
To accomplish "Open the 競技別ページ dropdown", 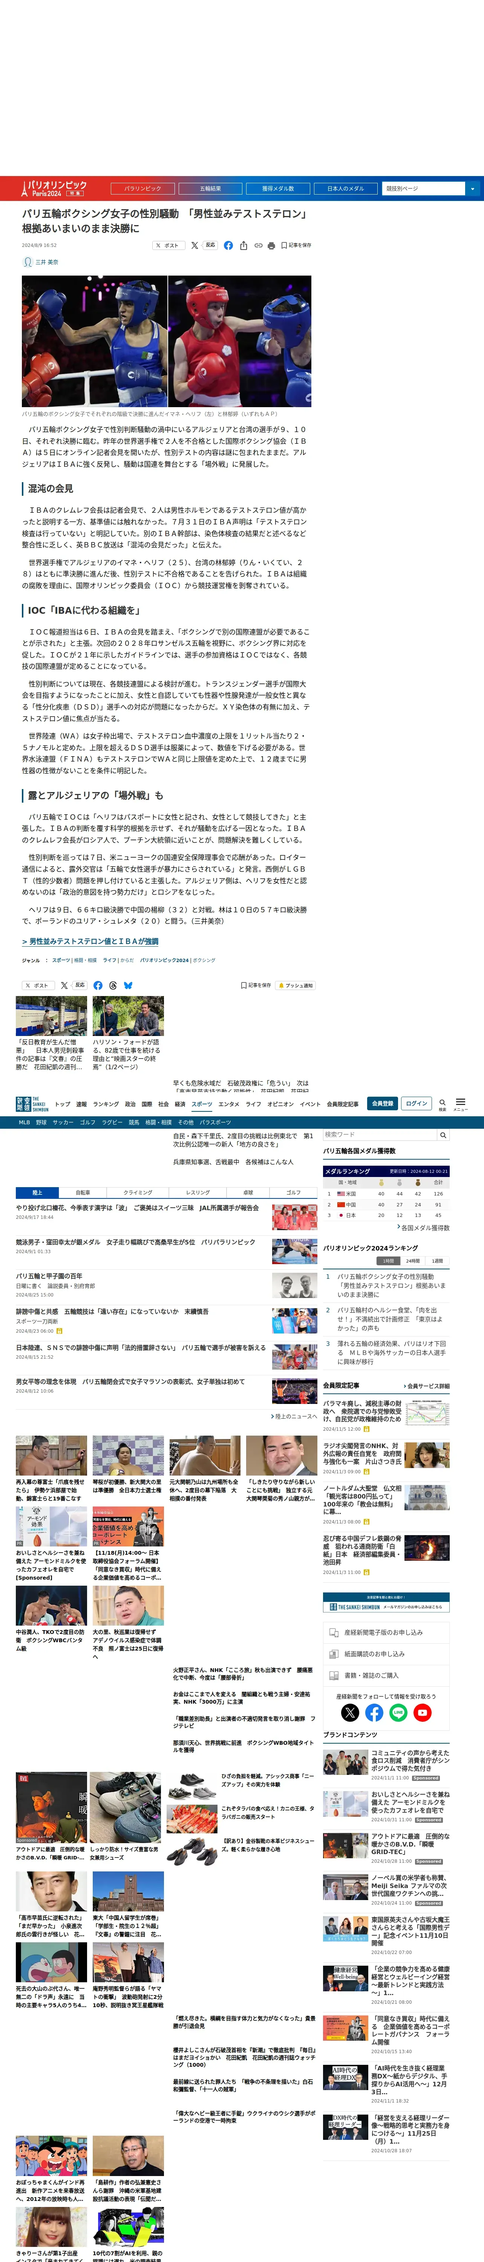I will pos(431,189).
